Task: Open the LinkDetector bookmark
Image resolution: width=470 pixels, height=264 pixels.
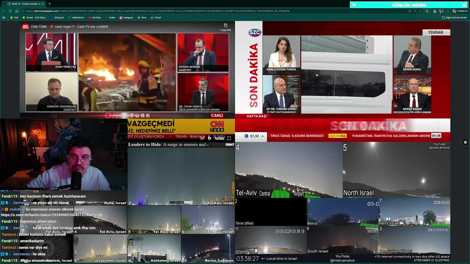Action: click(x=76, y=18)
